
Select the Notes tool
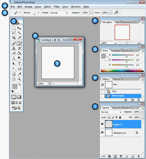coord(14,74)
